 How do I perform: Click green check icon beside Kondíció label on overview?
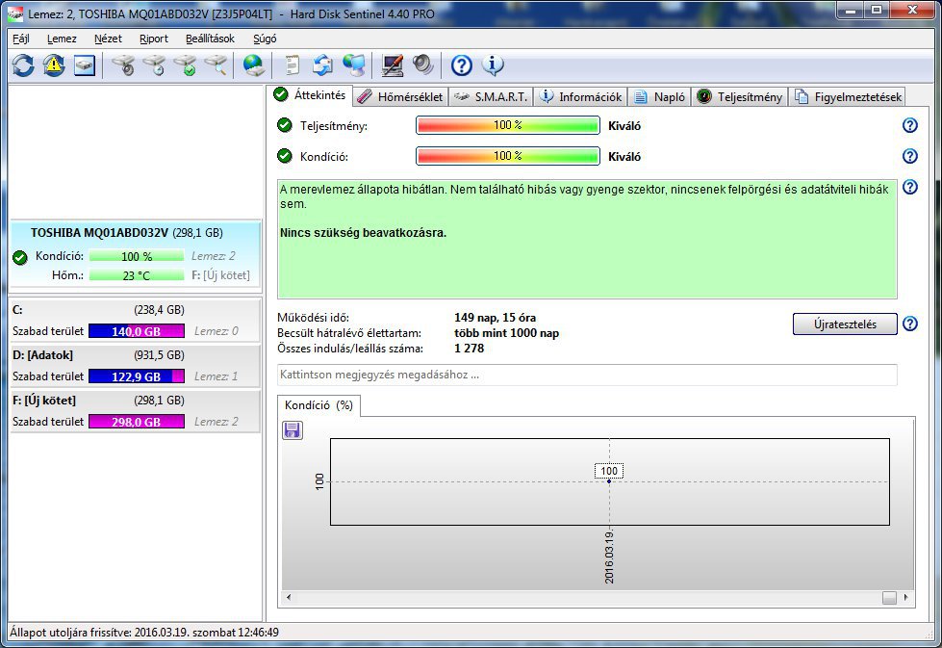point(284,156)
